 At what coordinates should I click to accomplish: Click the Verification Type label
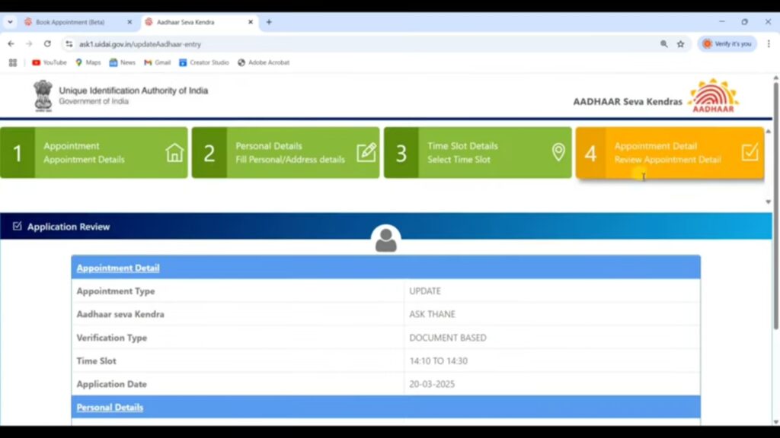(x=111, y=338)
